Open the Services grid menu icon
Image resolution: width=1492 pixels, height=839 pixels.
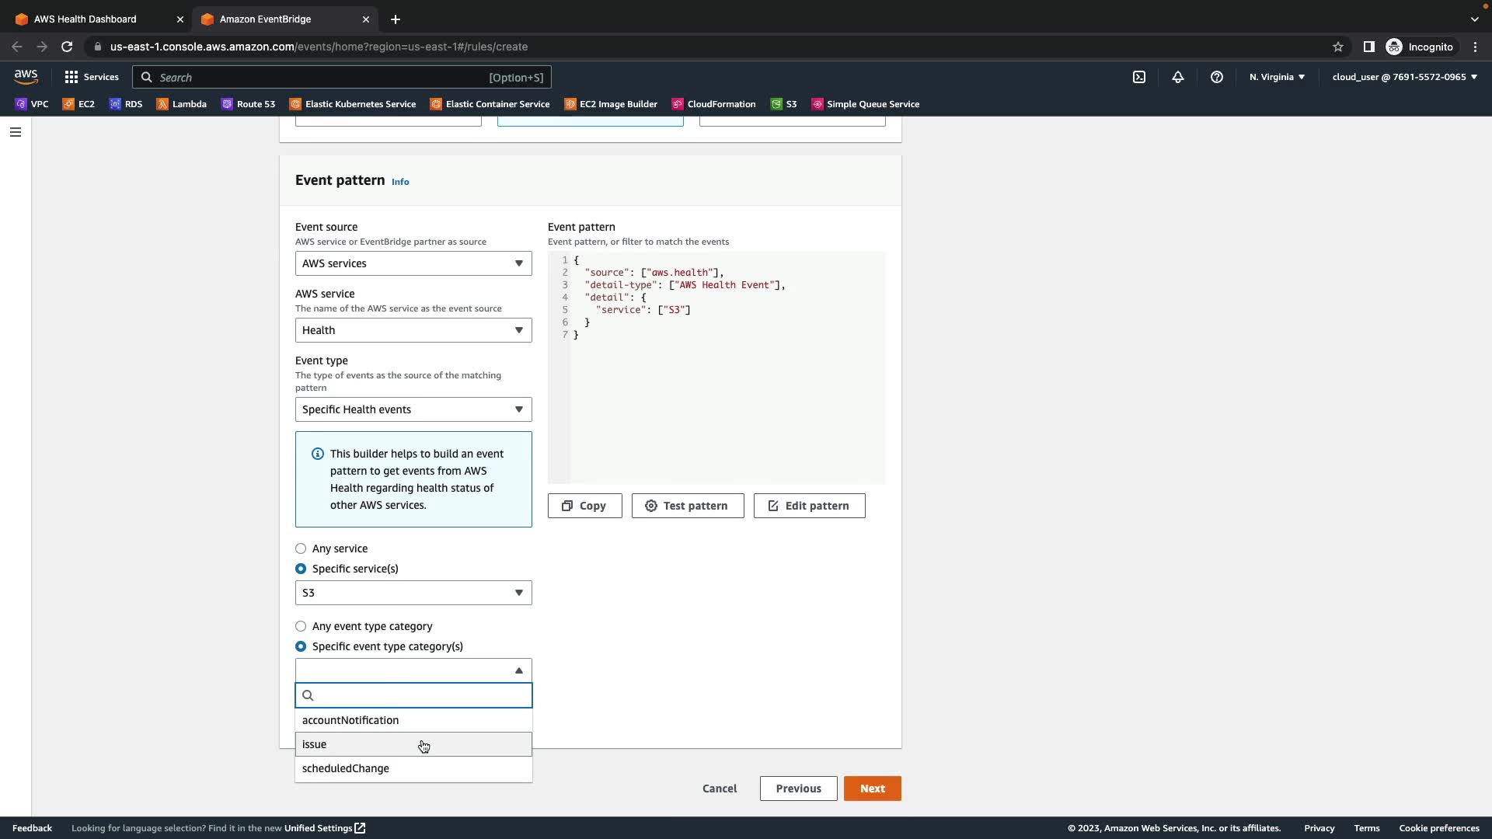click(71, 77)
